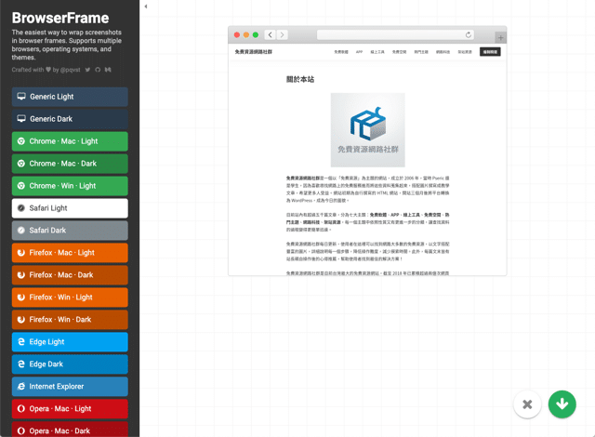Select the Generic Dark frame

point(70,119)
